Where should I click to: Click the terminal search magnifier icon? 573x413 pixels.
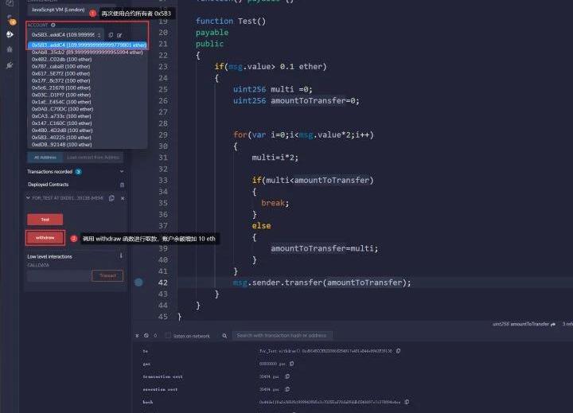pos(229,336)
